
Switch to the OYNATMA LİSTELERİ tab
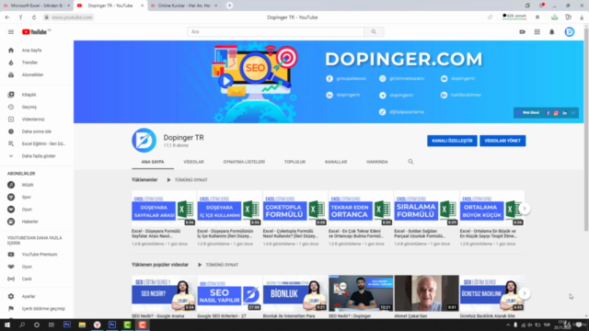pos(244,162)
